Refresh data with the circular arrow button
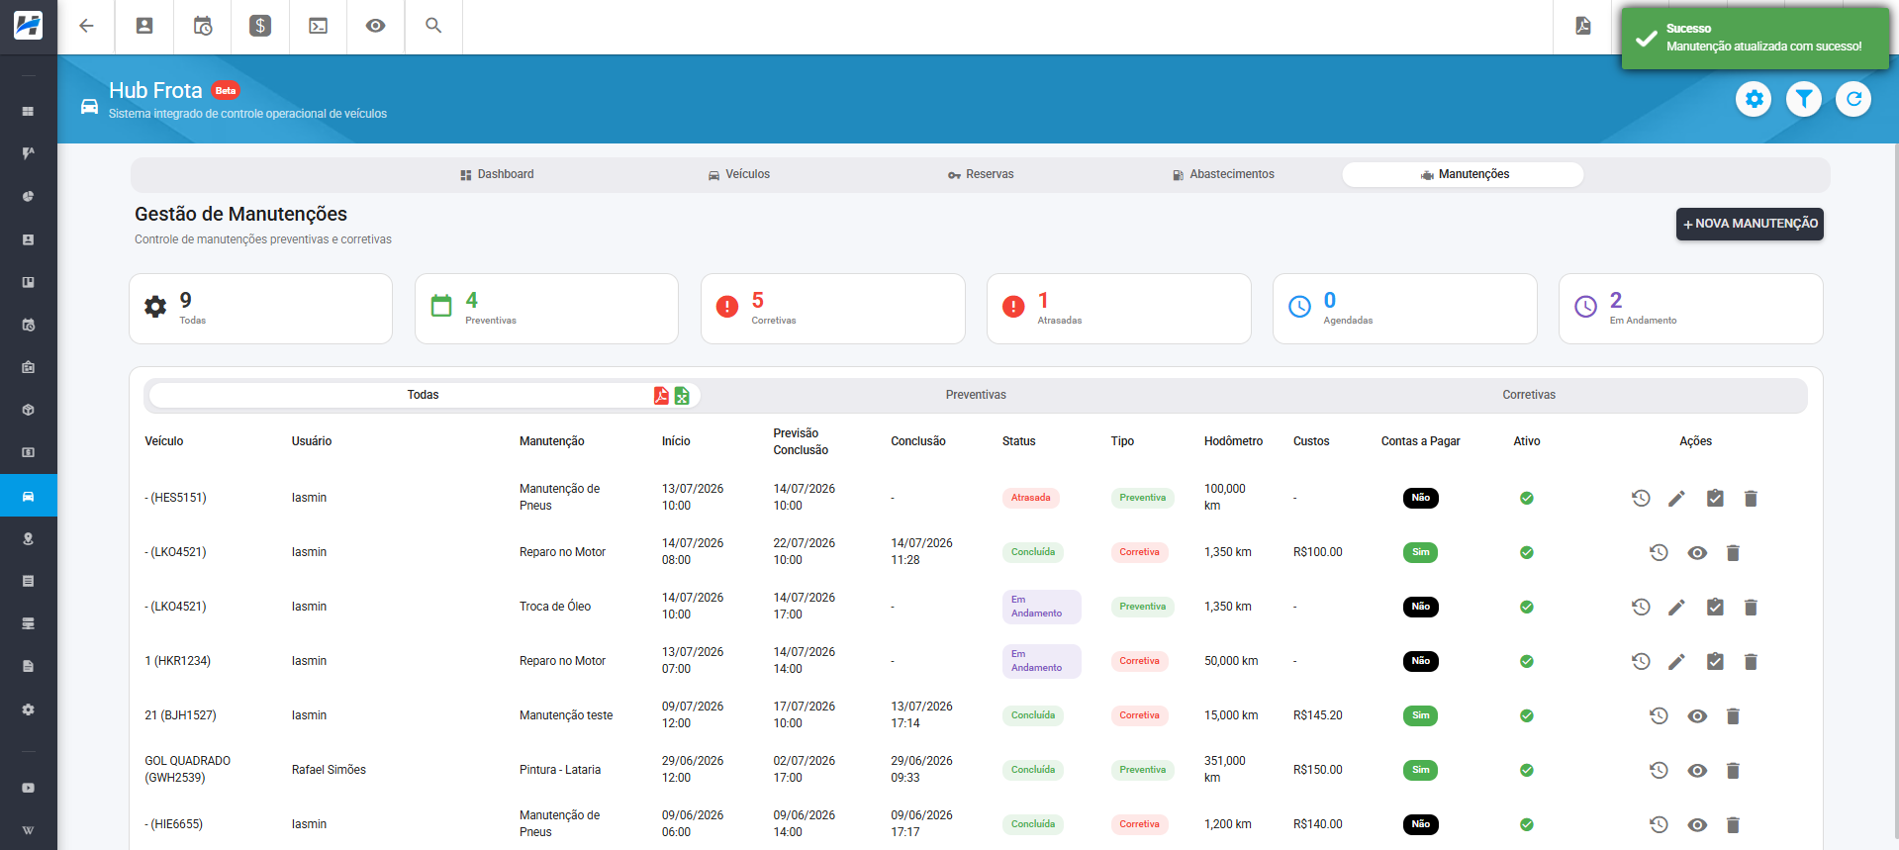Viewport: 1899px width, 850px height. click(1853, 99)
